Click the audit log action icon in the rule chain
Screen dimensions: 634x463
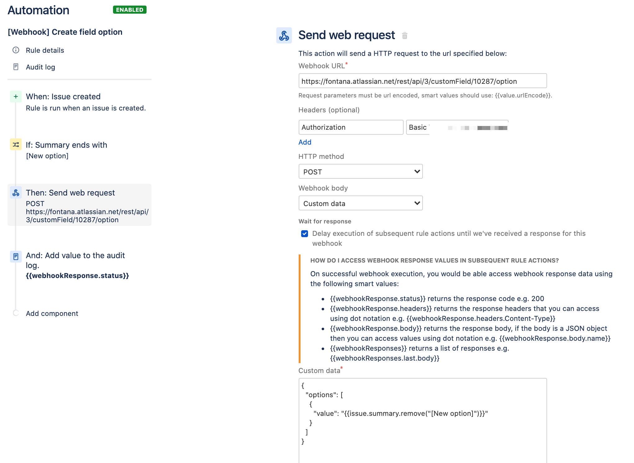tap(16, 256)
